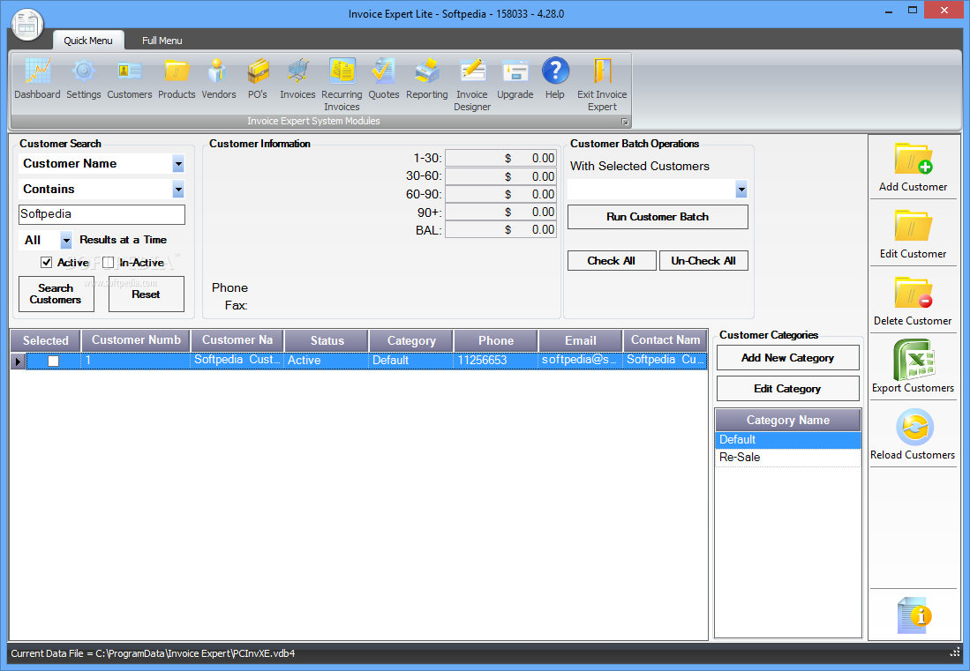Screen dimensions: 970x671
Task: Open the With Selected Customers dropdown
Action: (741, 190)
